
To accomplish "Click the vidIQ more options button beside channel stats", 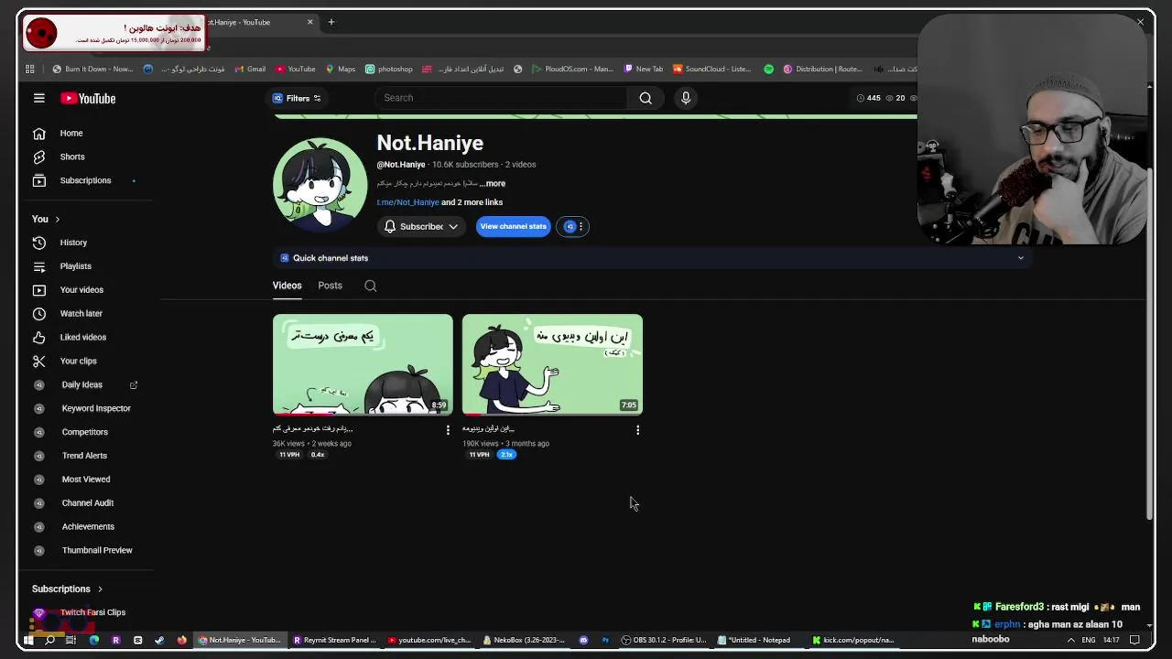I will [x=573, y=226].
